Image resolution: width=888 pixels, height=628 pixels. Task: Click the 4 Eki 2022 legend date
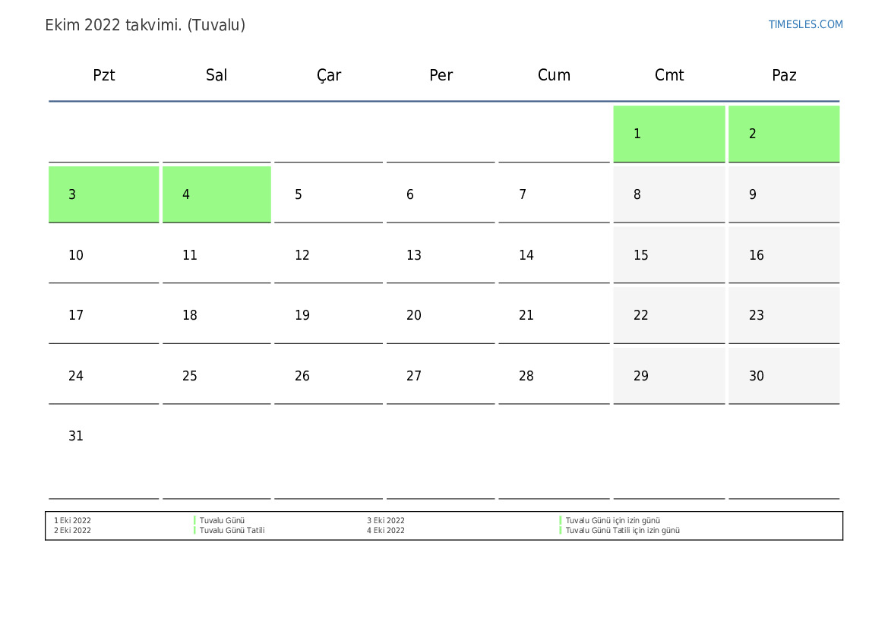pyautogui.click(x=386, y=531)
